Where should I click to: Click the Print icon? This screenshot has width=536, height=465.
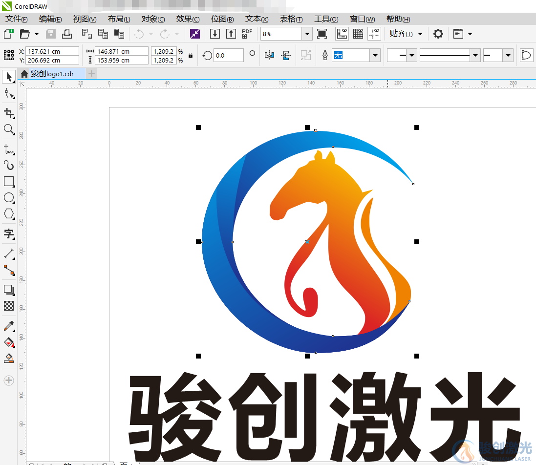click(66, 34)
